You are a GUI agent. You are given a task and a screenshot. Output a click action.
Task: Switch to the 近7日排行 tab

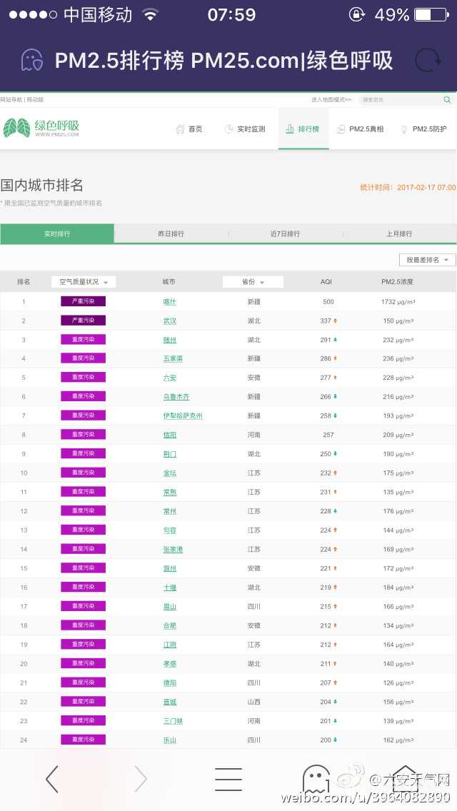[x=285, y=234]
